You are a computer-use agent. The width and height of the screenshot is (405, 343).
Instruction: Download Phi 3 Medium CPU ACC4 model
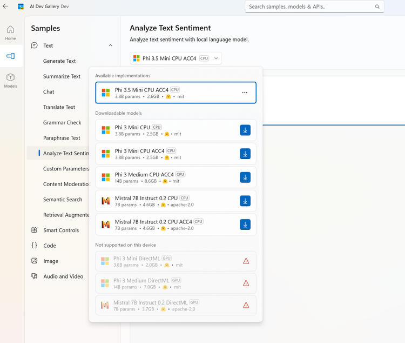tap(245, 177)
